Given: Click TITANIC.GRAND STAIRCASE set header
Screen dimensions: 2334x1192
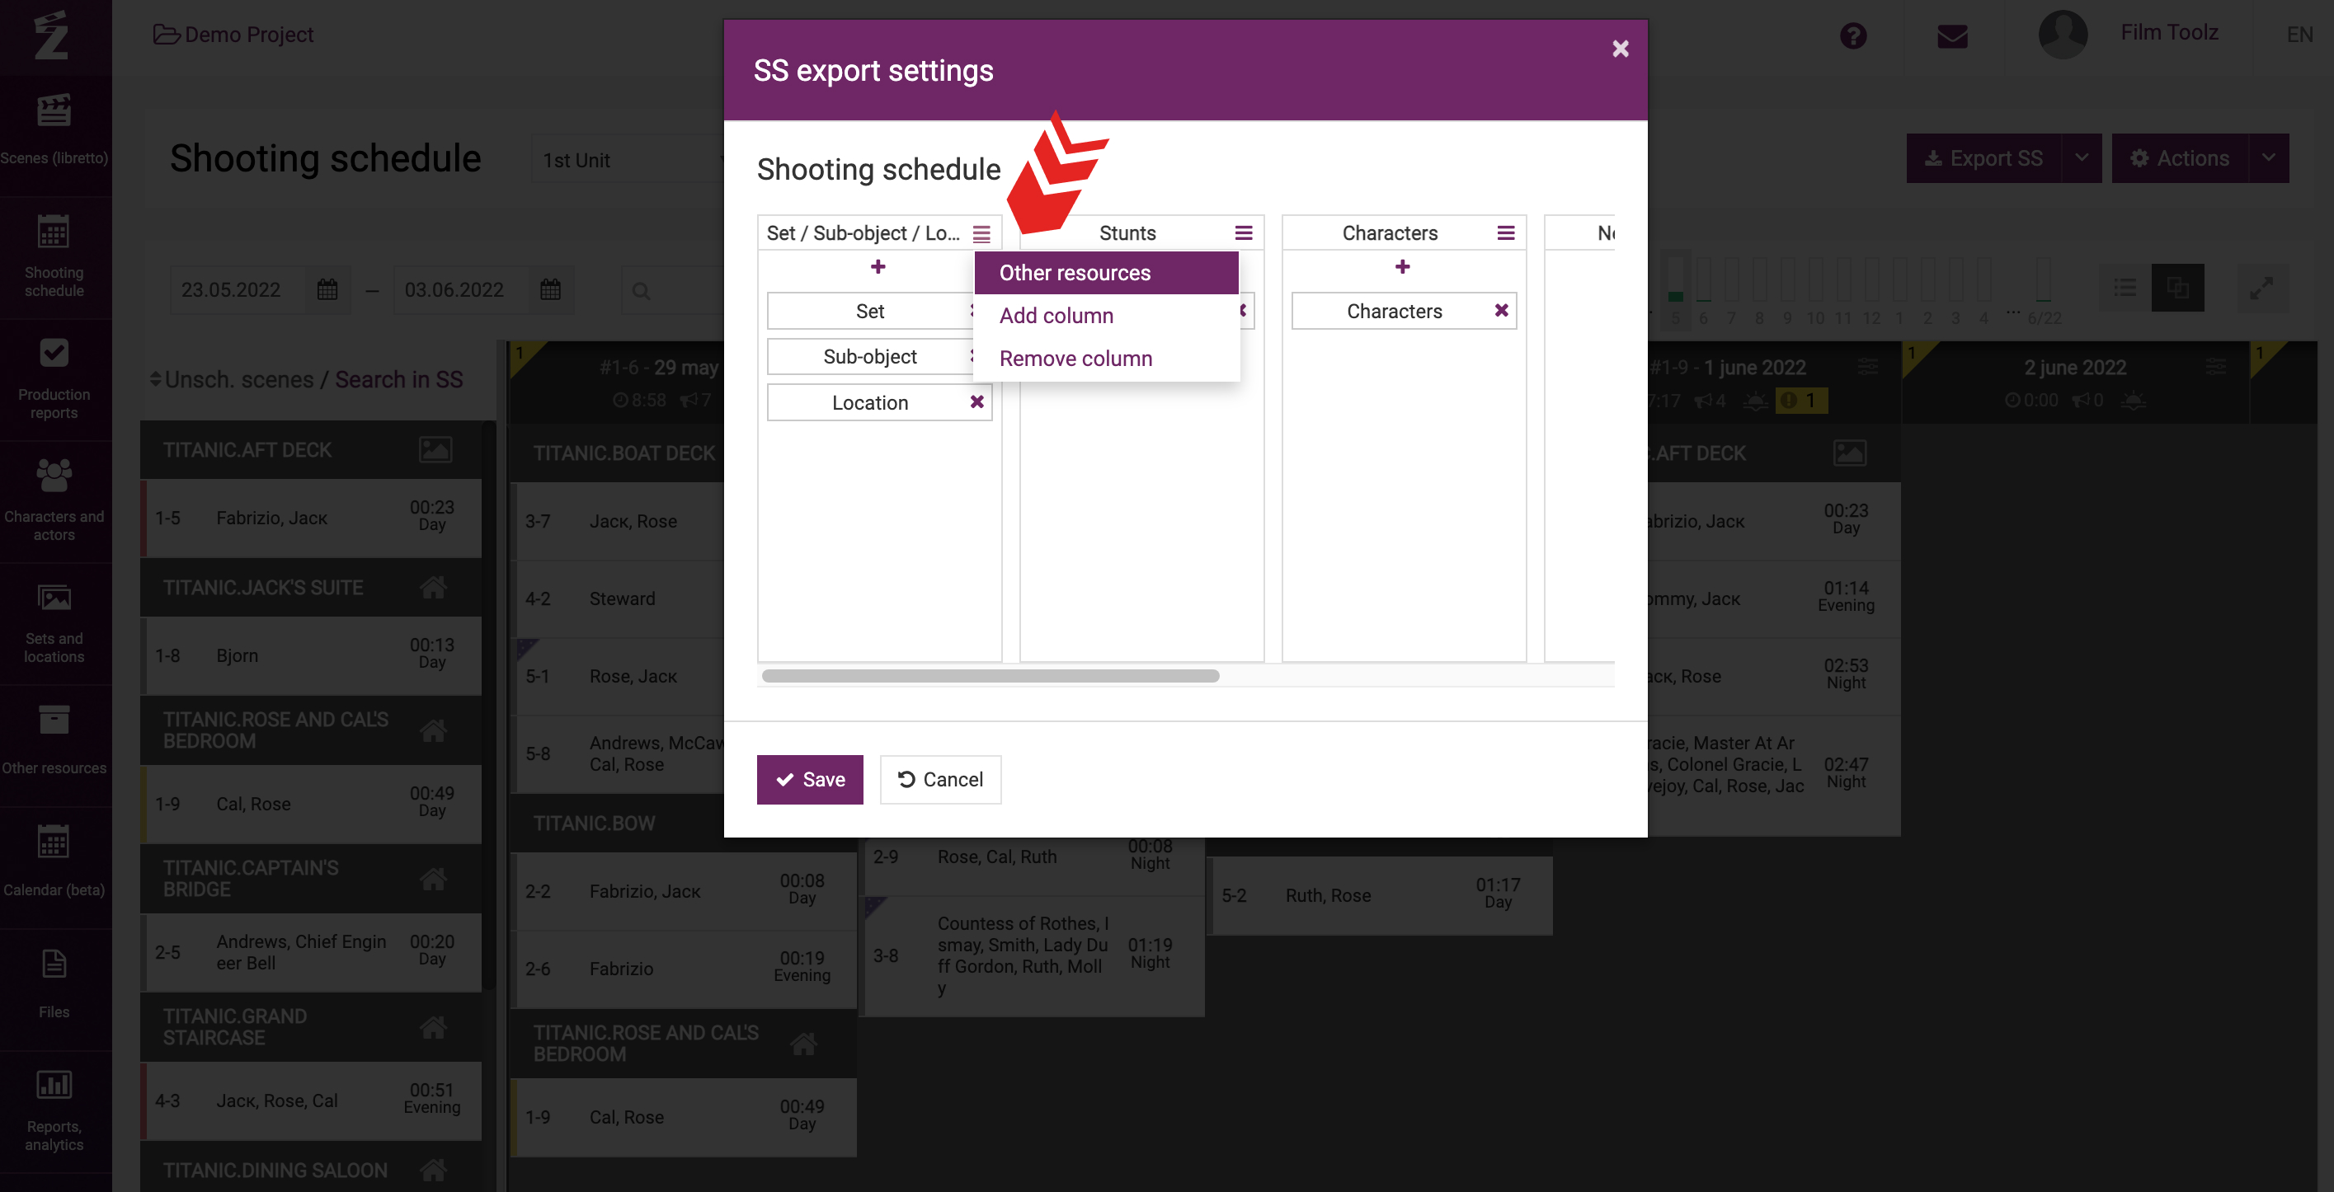Looking at the screenshot, I should [311, 1026].
